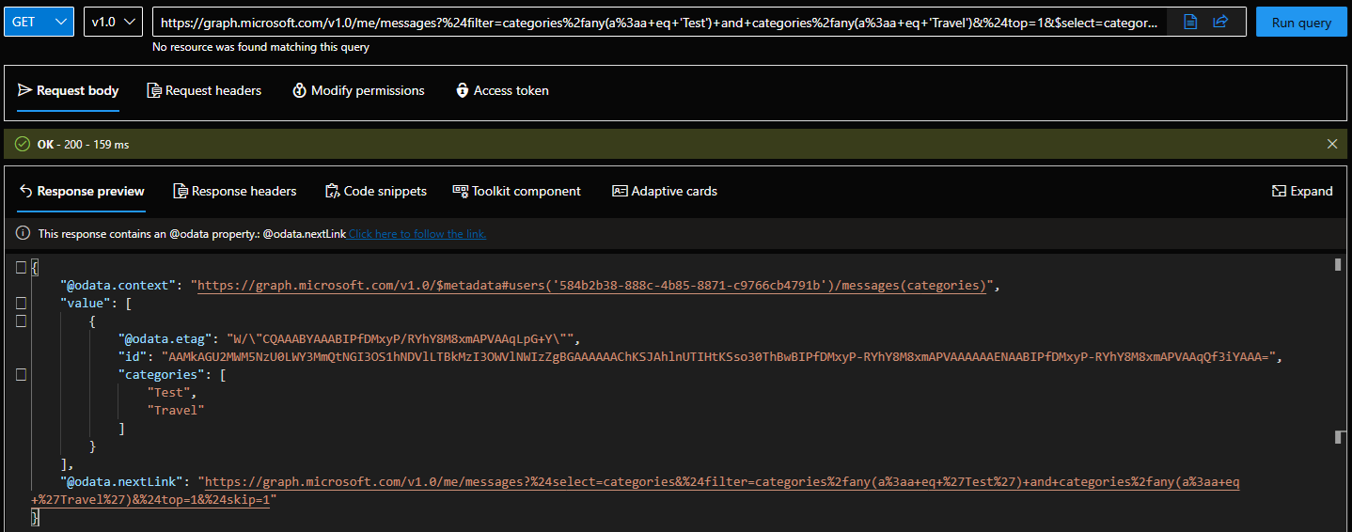The image size is (1352, 532).
Task: Click the 'Click here to follow the link' link
Action: click(417, 234)
